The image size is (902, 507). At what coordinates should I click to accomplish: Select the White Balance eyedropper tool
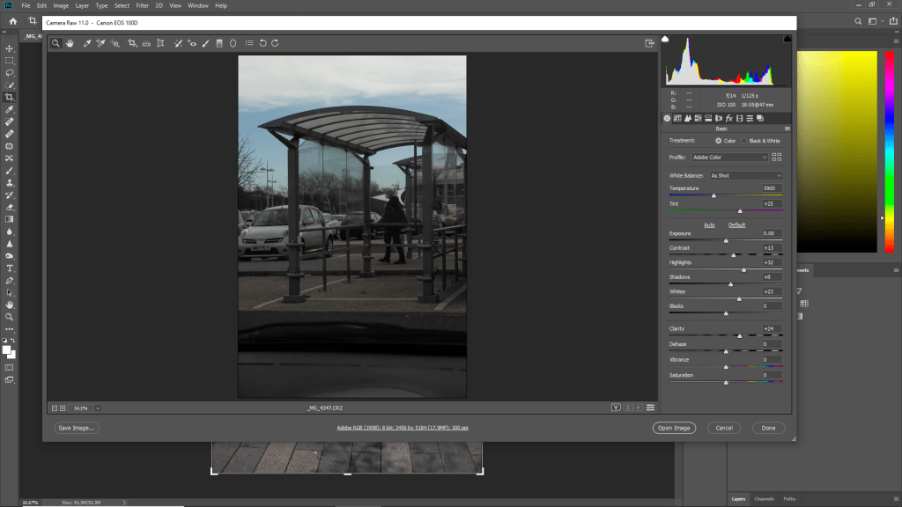(x=87, y=42)
